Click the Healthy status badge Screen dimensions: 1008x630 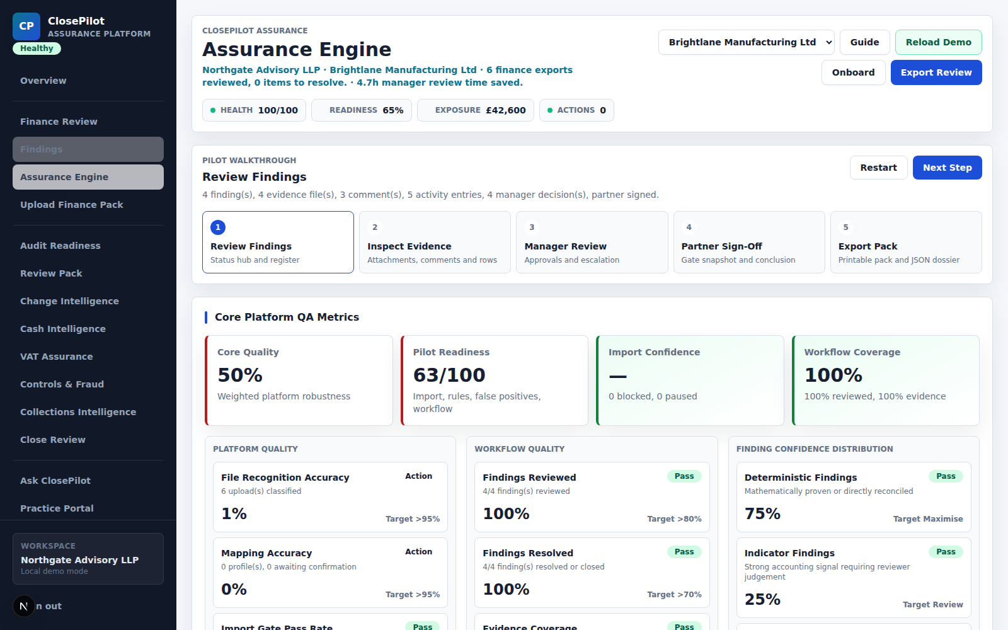coord(37,49)
